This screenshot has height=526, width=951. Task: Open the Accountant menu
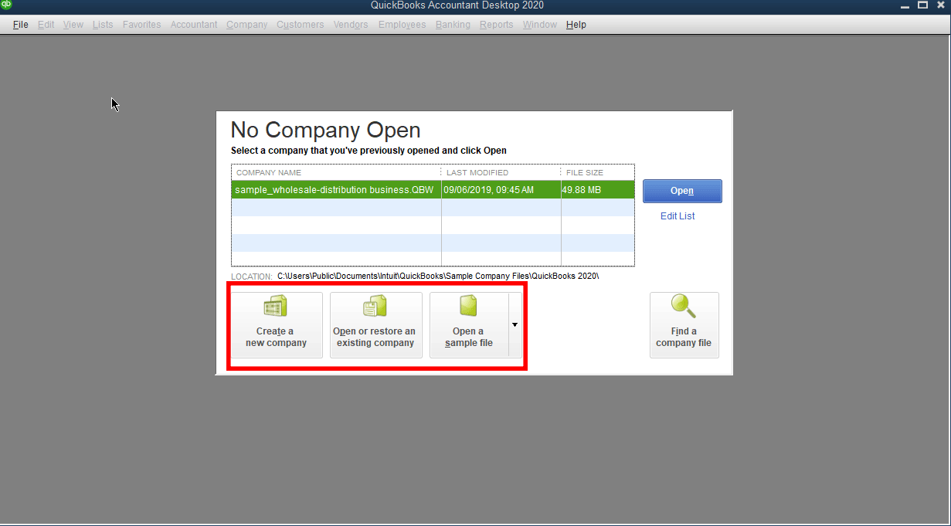[x=194, y=25]
